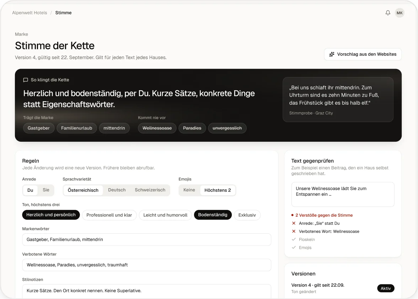Image resolution: width=418 pixels, height=299 pixels.
Task: Toggle the Leicht und humorvoll tone
Action: coord(165,215)
